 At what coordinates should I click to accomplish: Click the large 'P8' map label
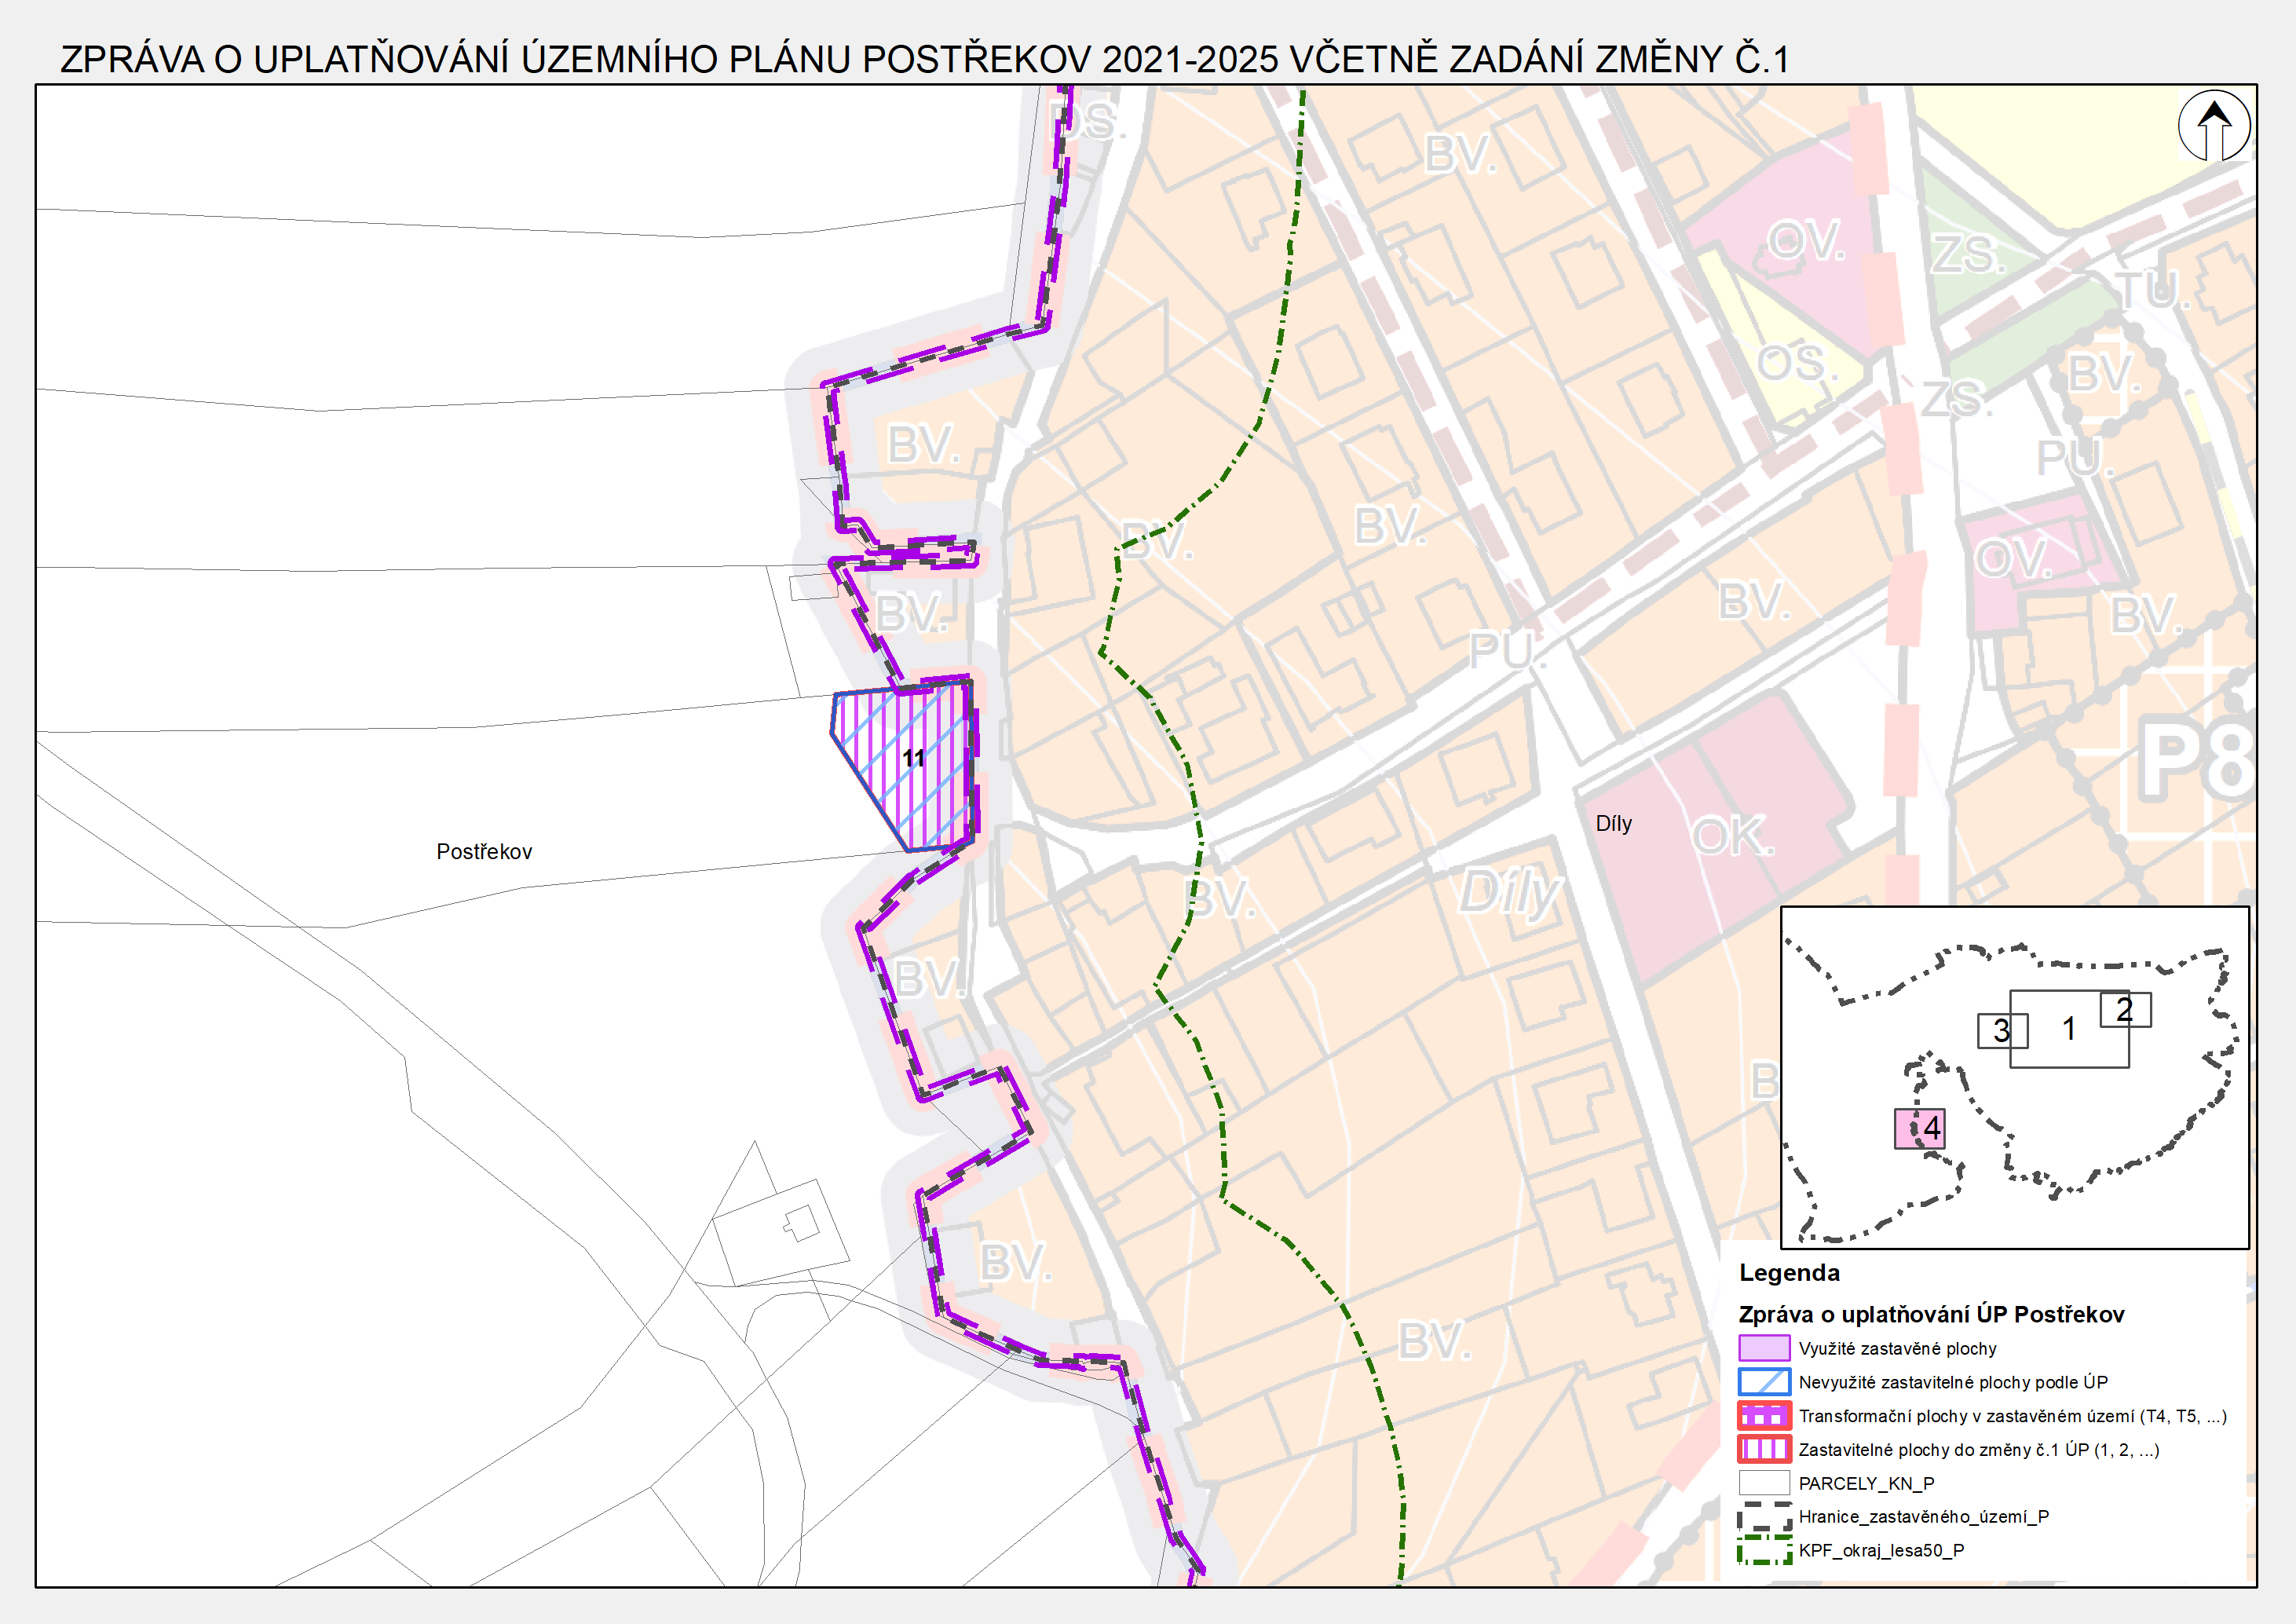click(x=2198, y=761)
